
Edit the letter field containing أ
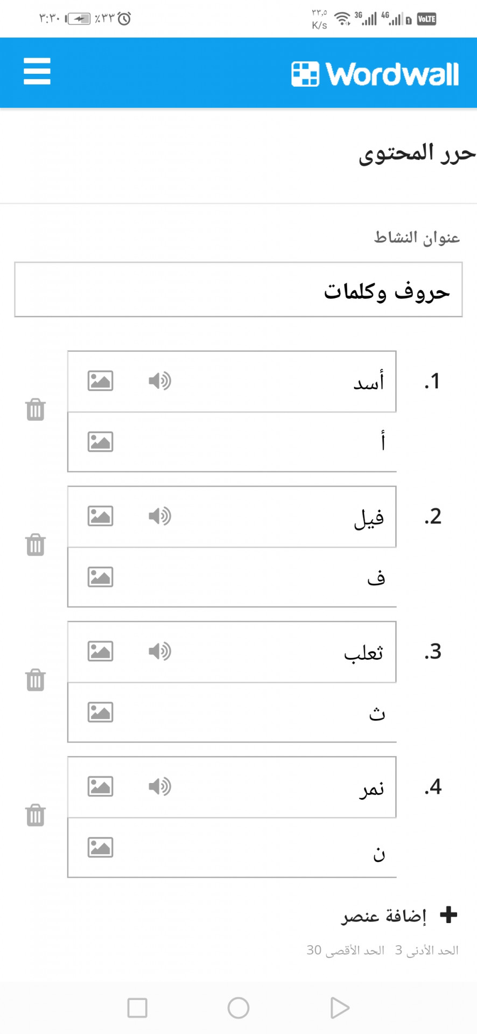232,442
